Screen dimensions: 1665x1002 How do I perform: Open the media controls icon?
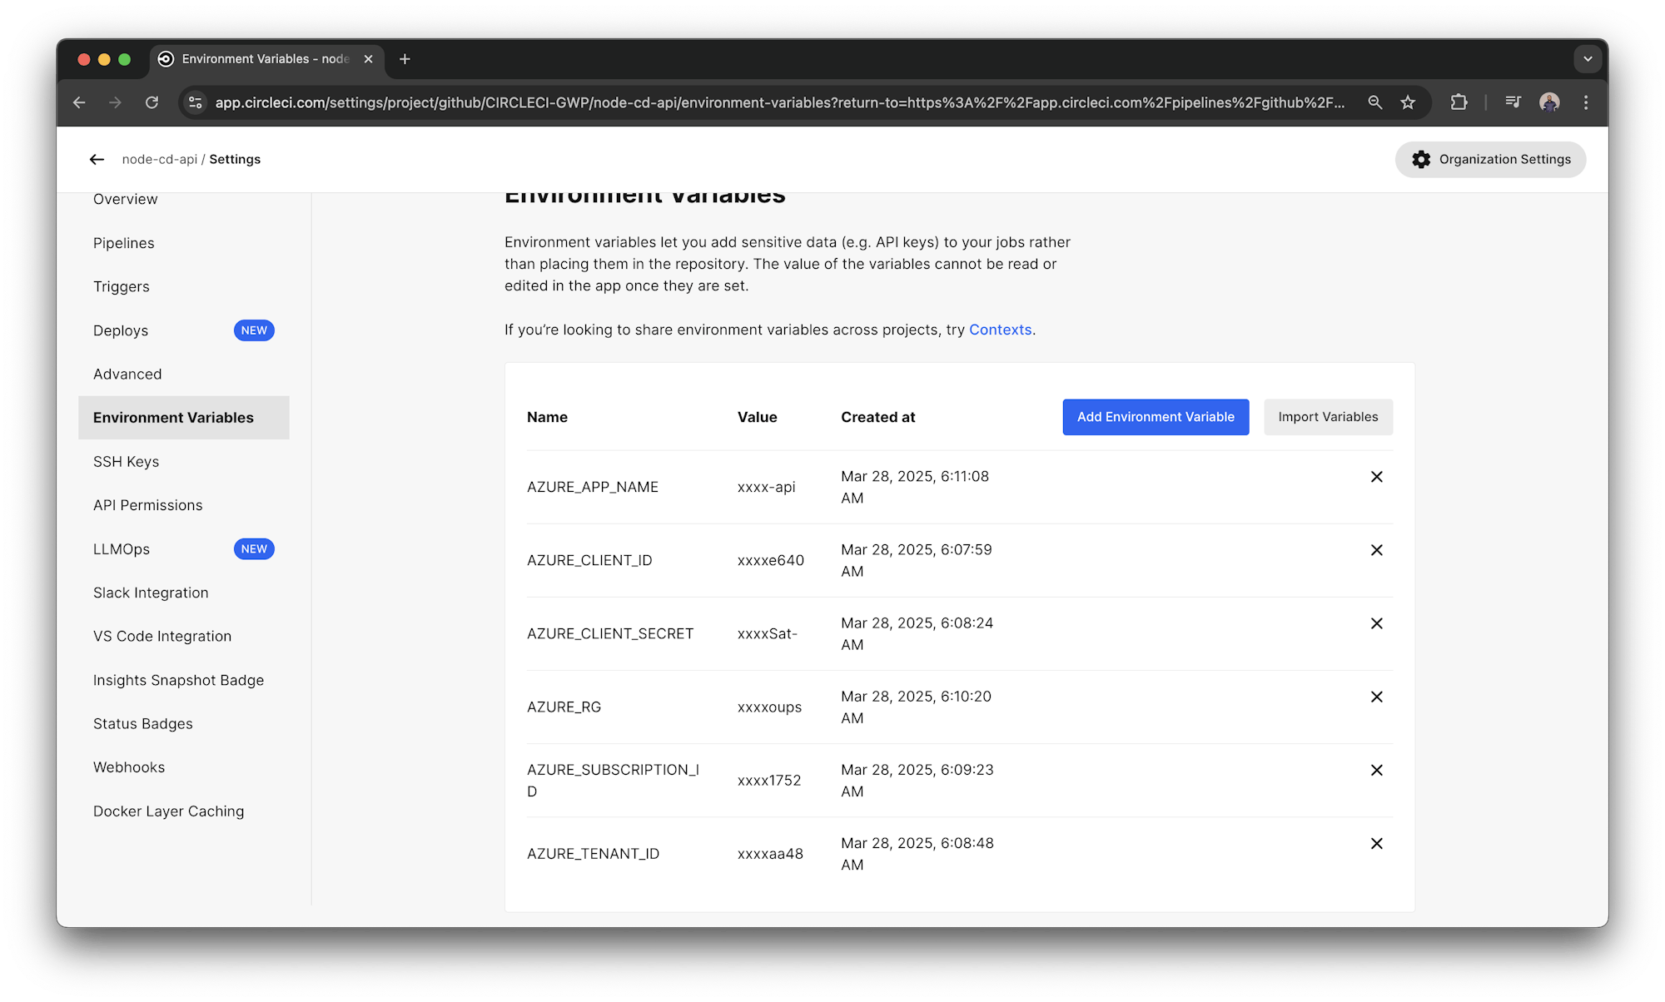[x=1513, y=102]
